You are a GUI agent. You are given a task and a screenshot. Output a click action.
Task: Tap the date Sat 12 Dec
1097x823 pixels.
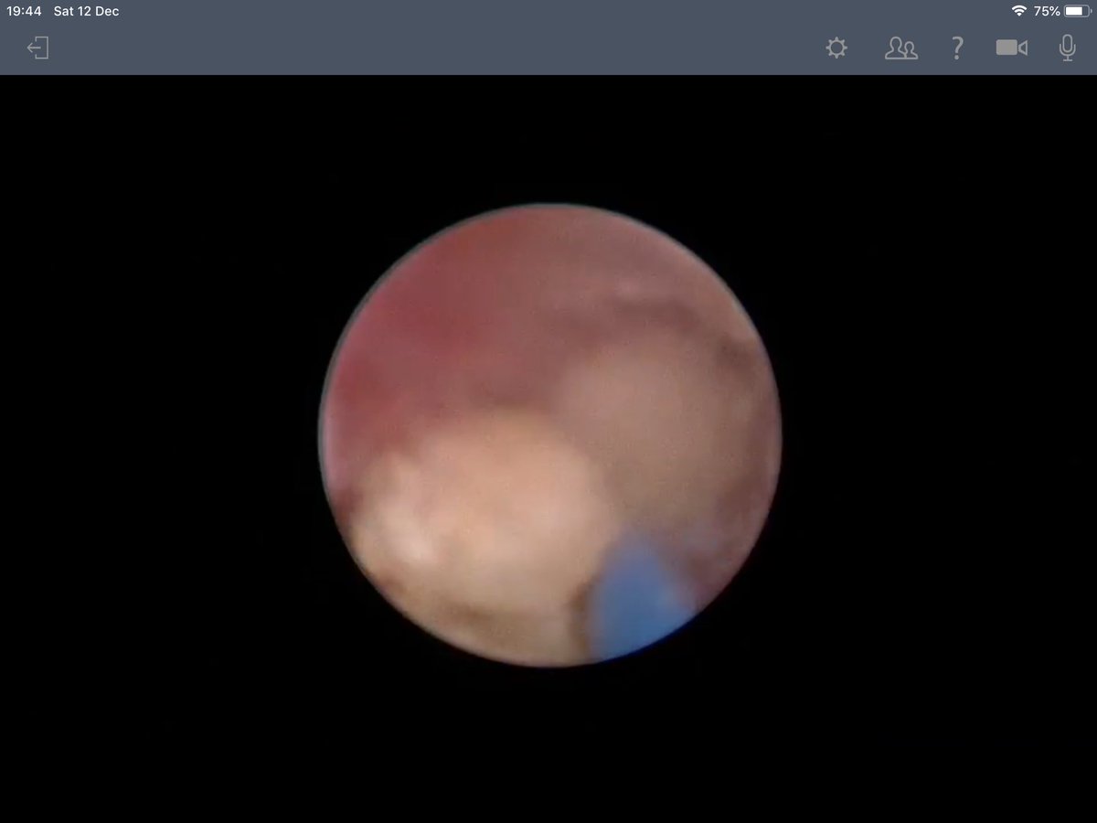(x=87, y=11)
